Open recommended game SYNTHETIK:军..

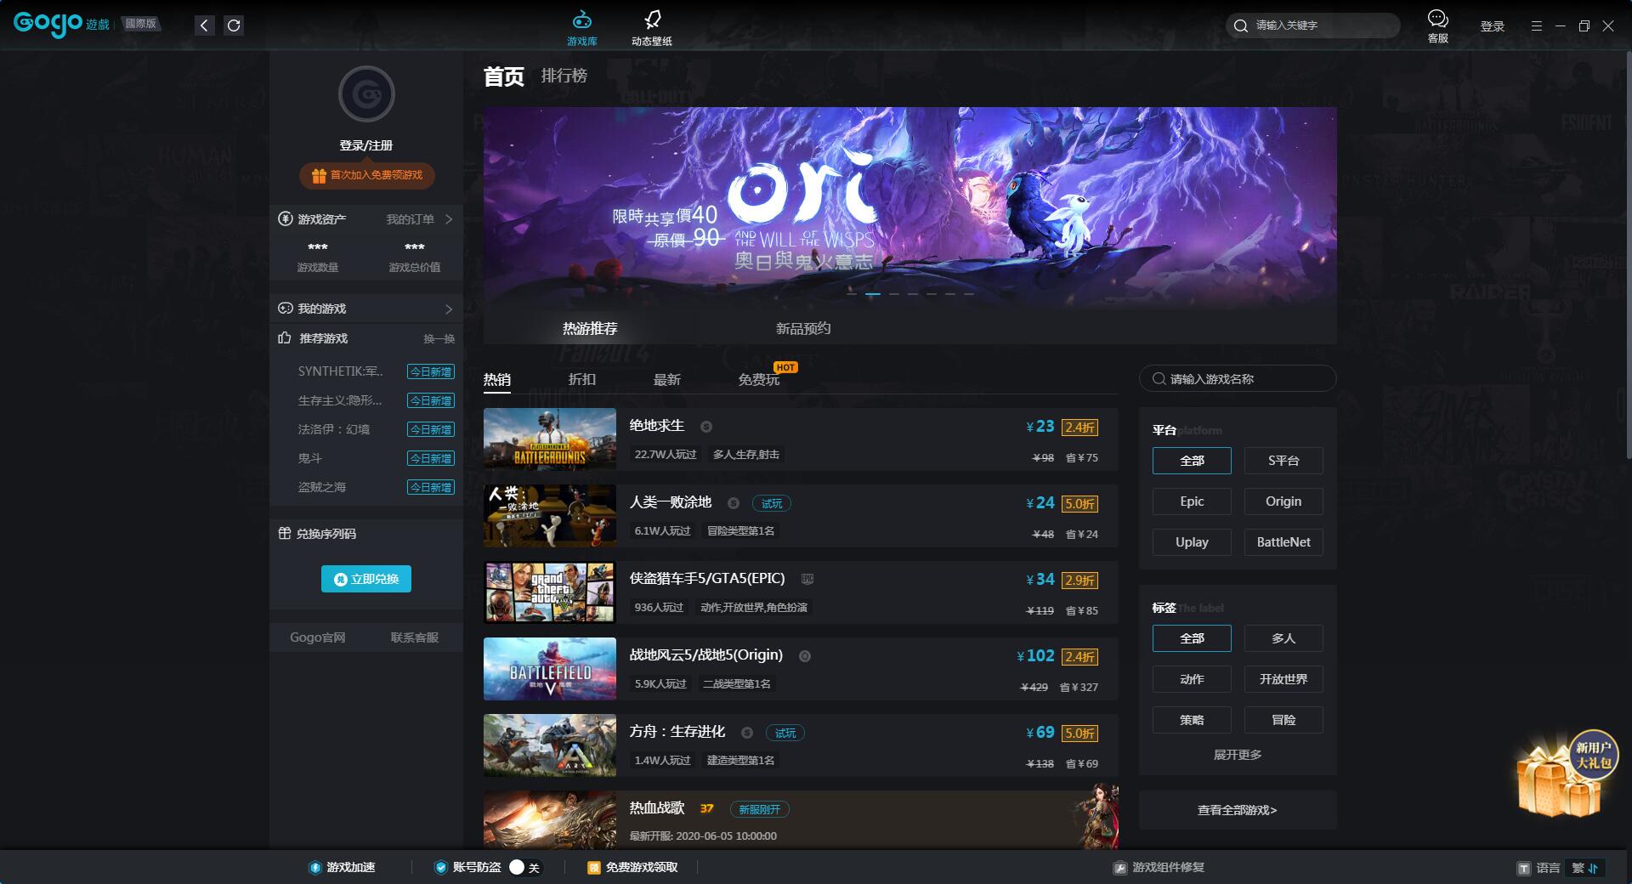pyautogui.click(x=340, y=371)
